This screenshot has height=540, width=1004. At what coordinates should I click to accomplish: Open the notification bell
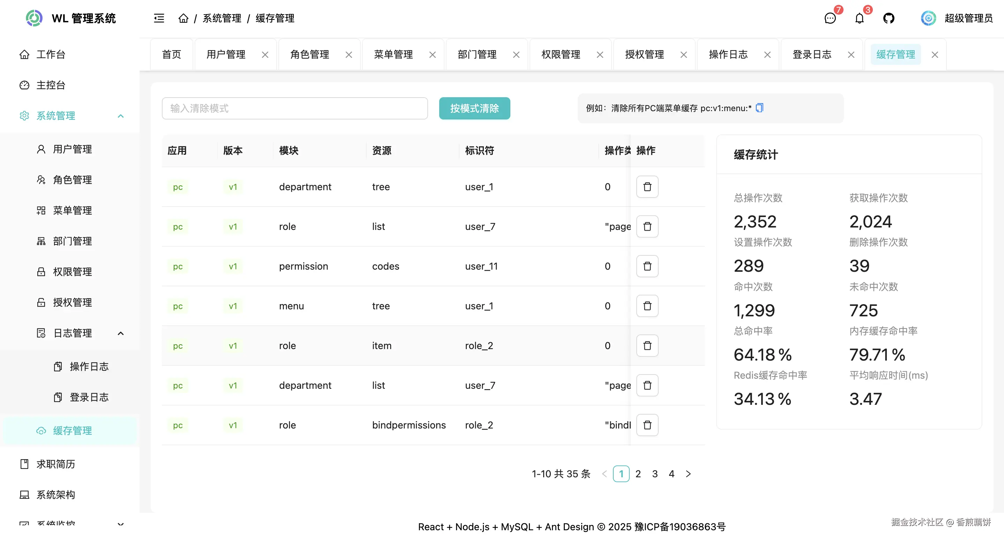pyautogui.click(x=859, y=18)
